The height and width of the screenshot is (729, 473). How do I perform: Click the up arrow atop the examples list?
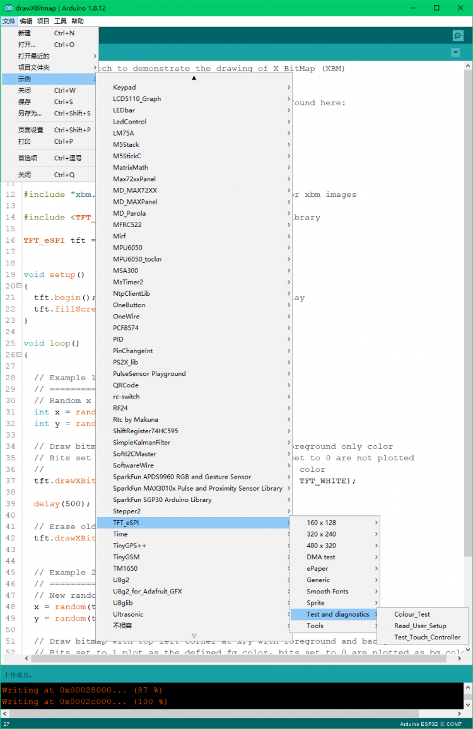click(x=194, y=78)
